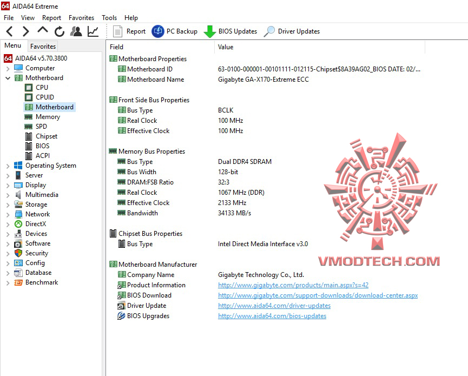Go forward with the right arrow toolbar icon

pyautogui.click(x=26, y=31)
